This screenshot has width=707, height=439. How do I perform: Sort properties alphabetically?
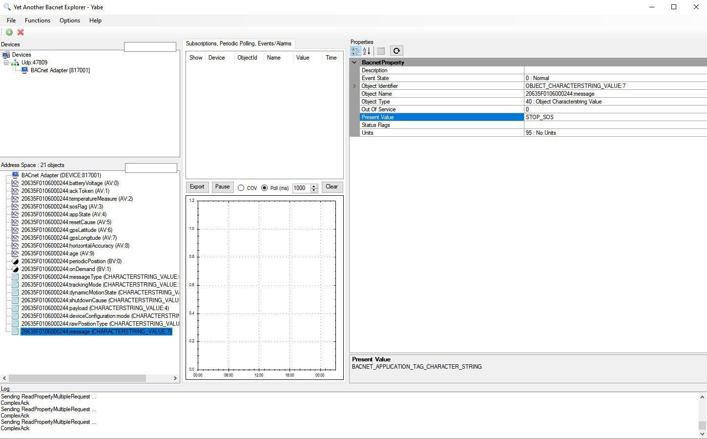click(x=367, y=51)
